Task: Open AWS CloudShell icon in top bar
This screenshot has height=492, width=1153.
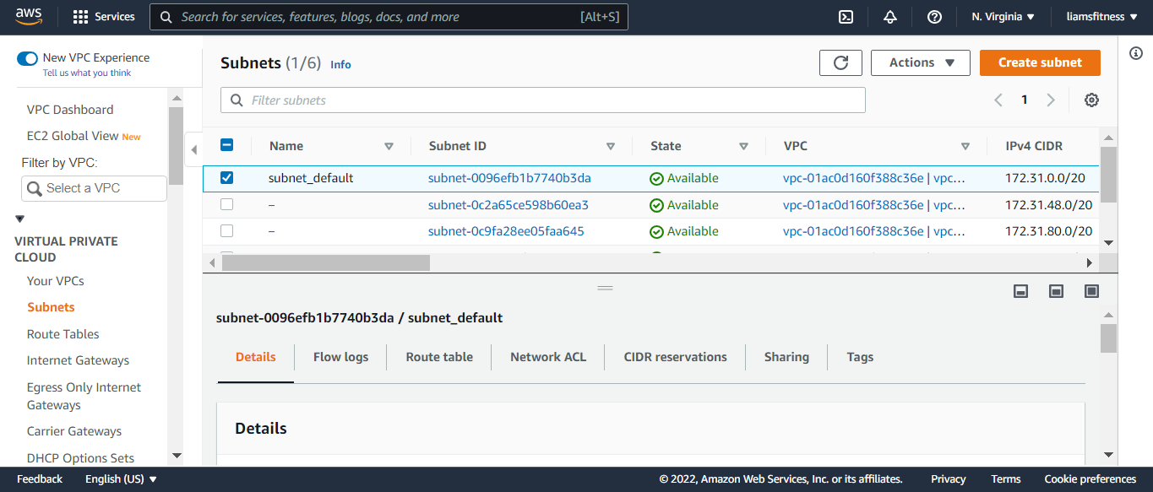Action: pos(846,17)
